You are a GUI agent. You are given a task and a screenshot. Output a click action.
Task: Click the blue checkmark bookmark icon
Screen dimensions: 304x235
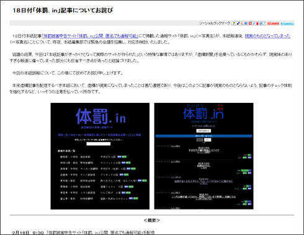click(261, 24)
